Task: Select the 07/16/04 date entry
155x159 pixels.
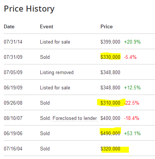Action: click(13, 149)
